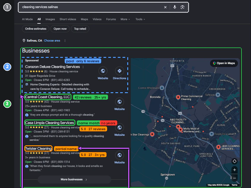Switch to Short videos tab
The width and height of the screenshot is (251, 188).
click(x=68, y=19)
